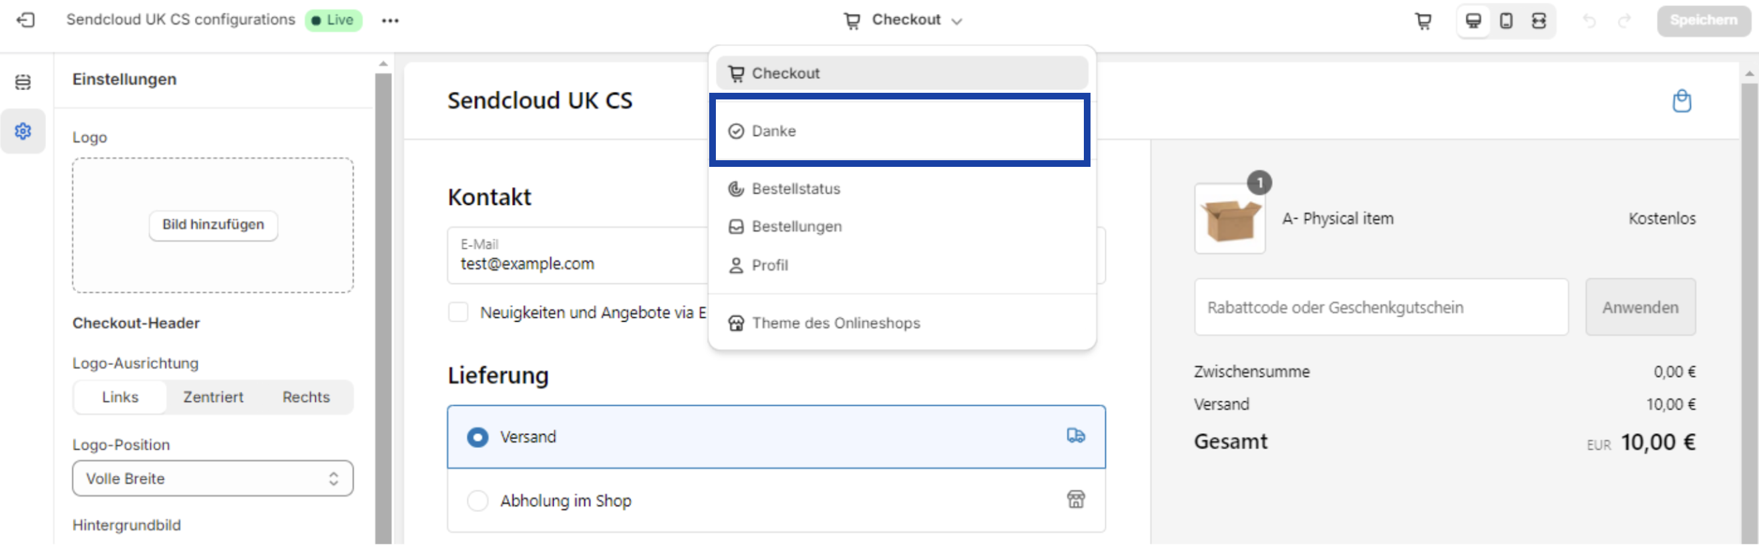Switch to mobile preview icon
Viewport: 1759px width, 546px height.
(x=1506, y=21)
